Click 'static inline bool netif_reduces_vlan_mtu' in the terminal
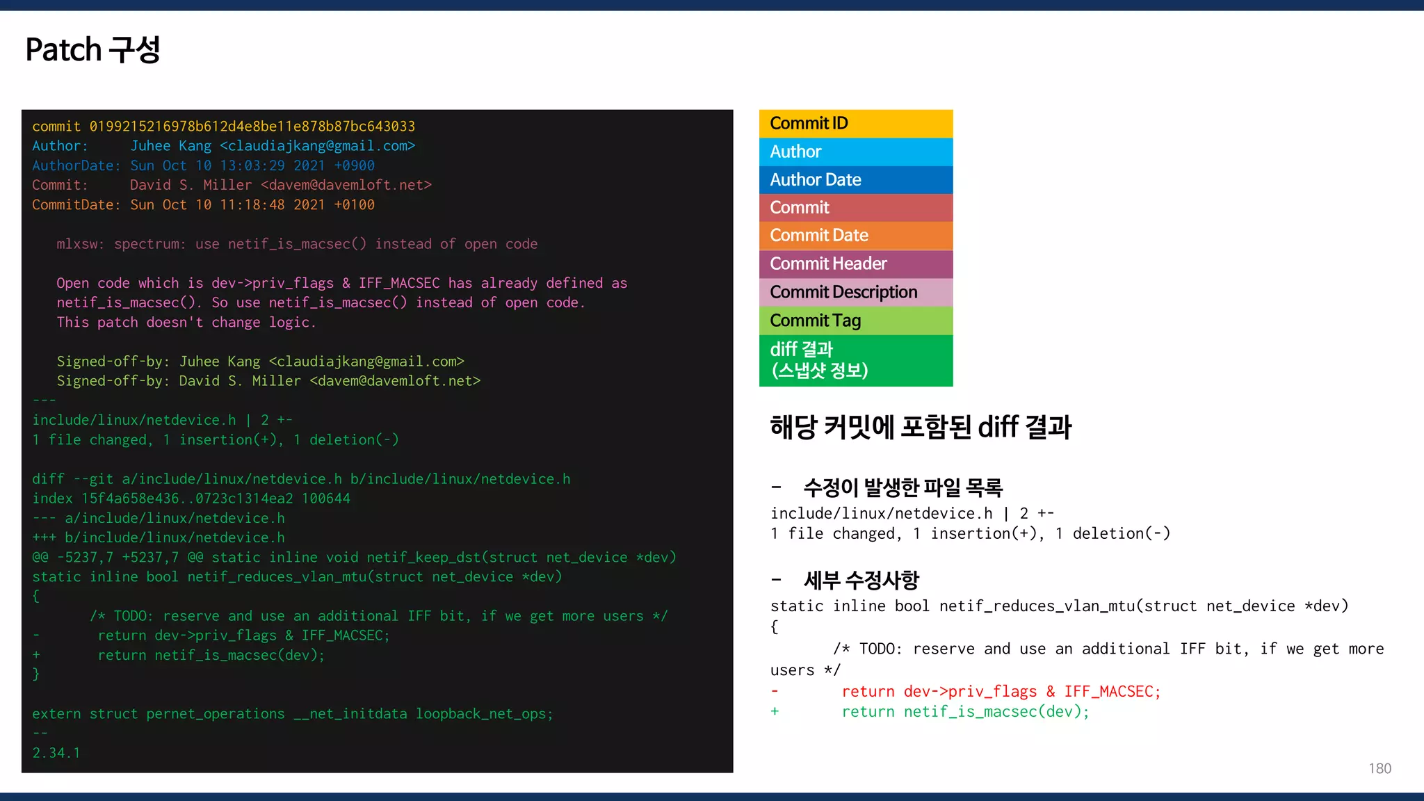 [x=297, y=577]
